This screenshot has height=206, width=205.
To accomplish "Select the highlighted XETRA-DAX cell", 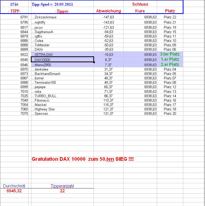I will 62,54.
